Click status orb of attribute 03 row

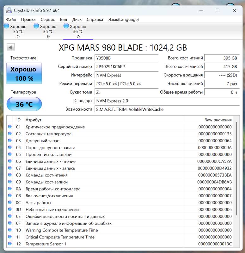[x=10, y=140]
